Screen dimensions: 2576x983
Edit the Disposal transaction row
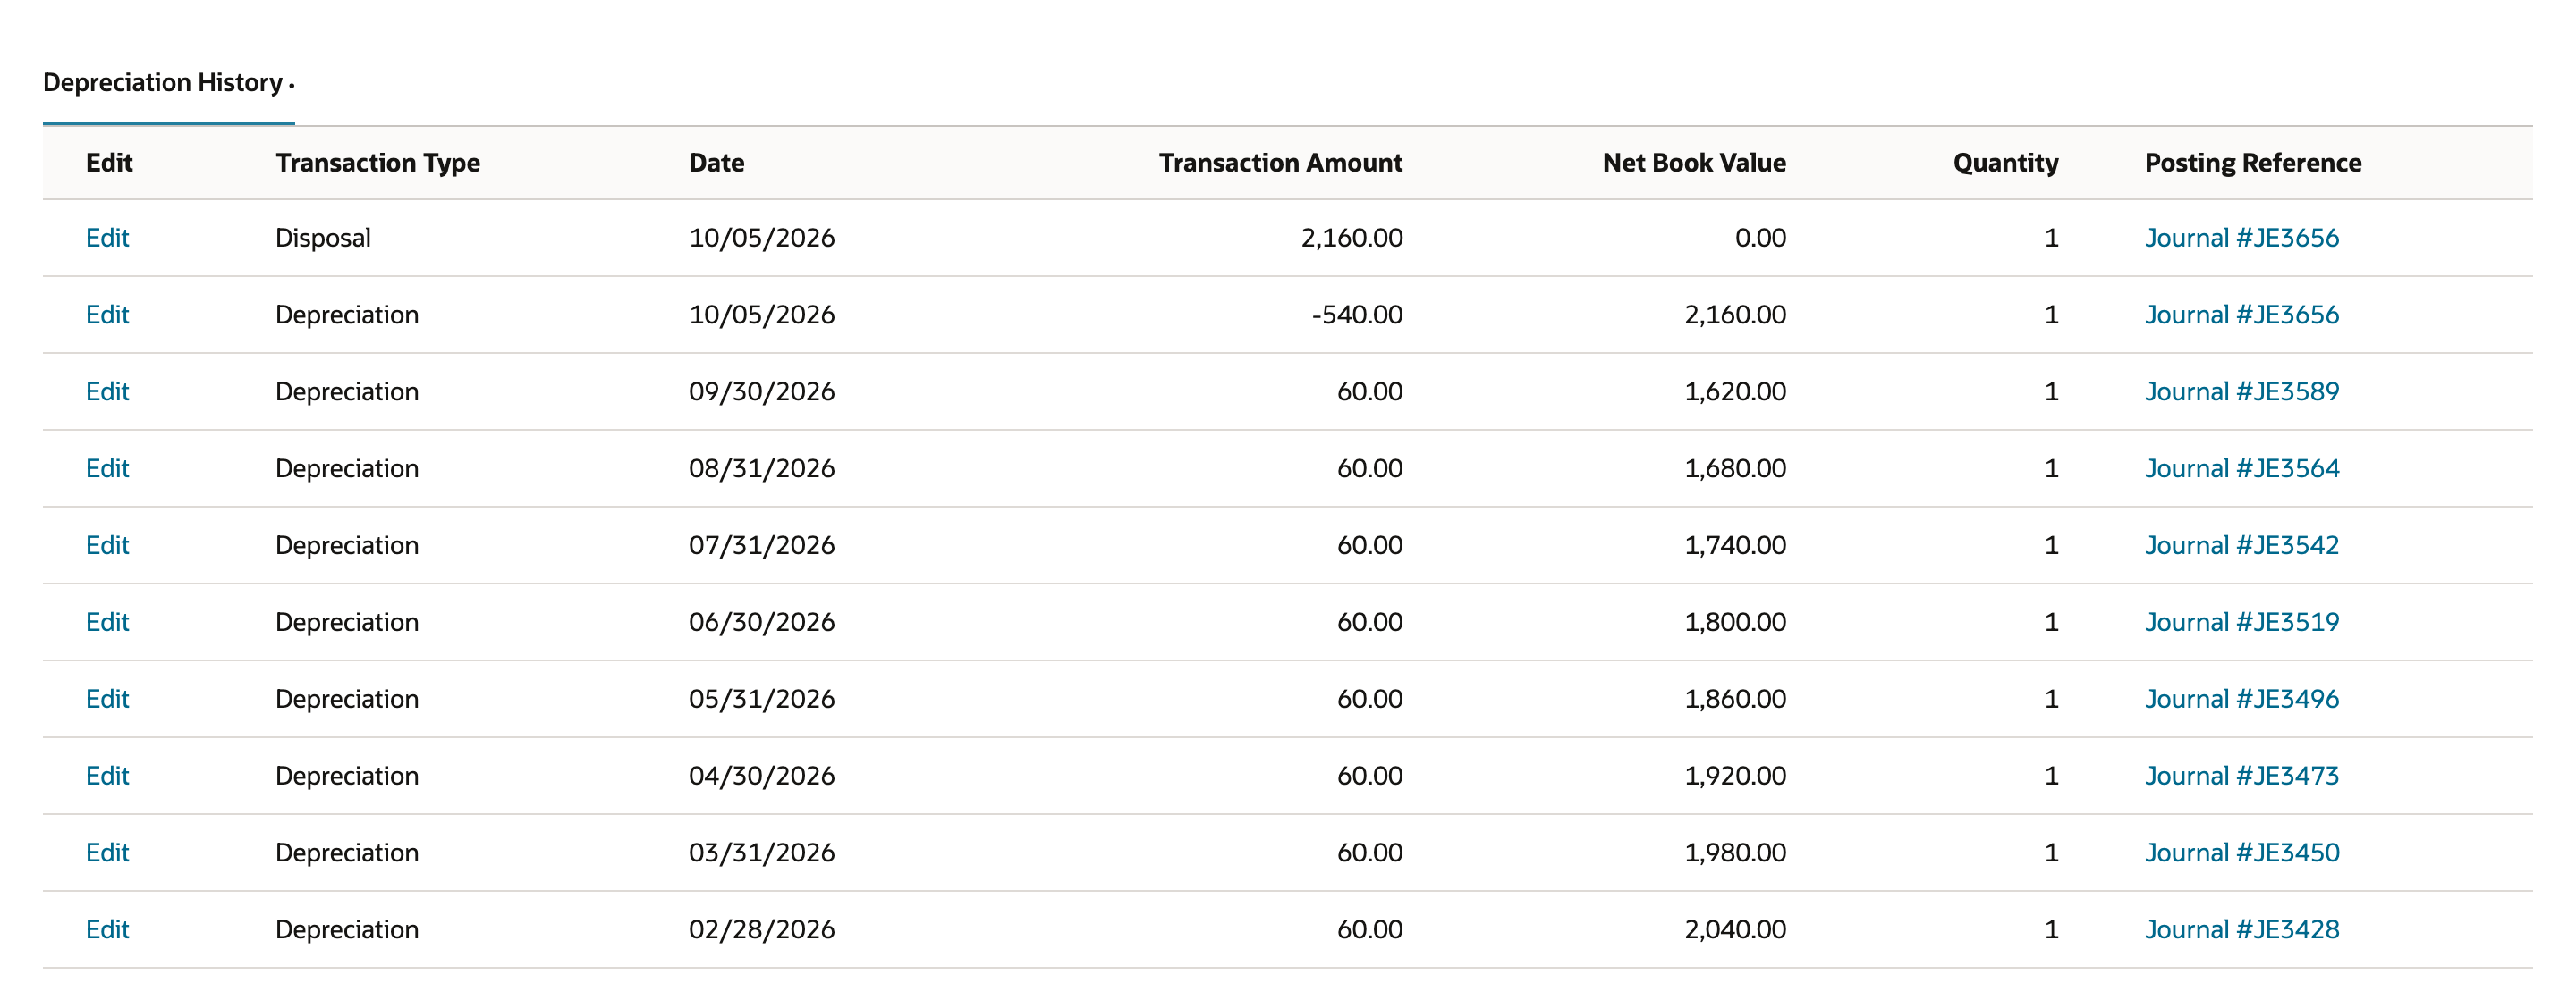click(x=107, y=238)
